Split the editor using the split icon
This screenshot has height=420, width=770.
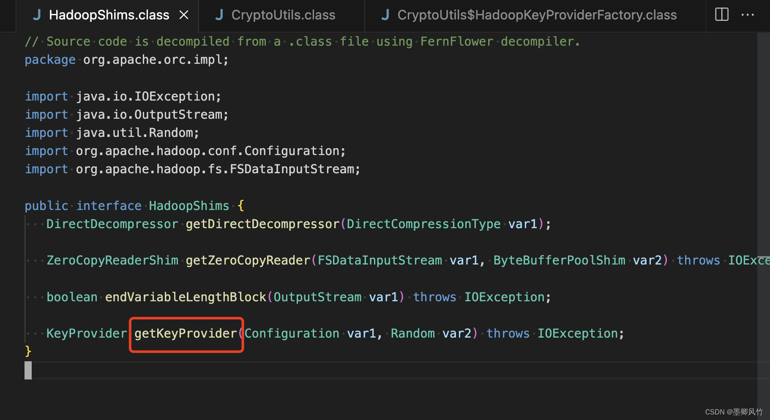[721, 15]
